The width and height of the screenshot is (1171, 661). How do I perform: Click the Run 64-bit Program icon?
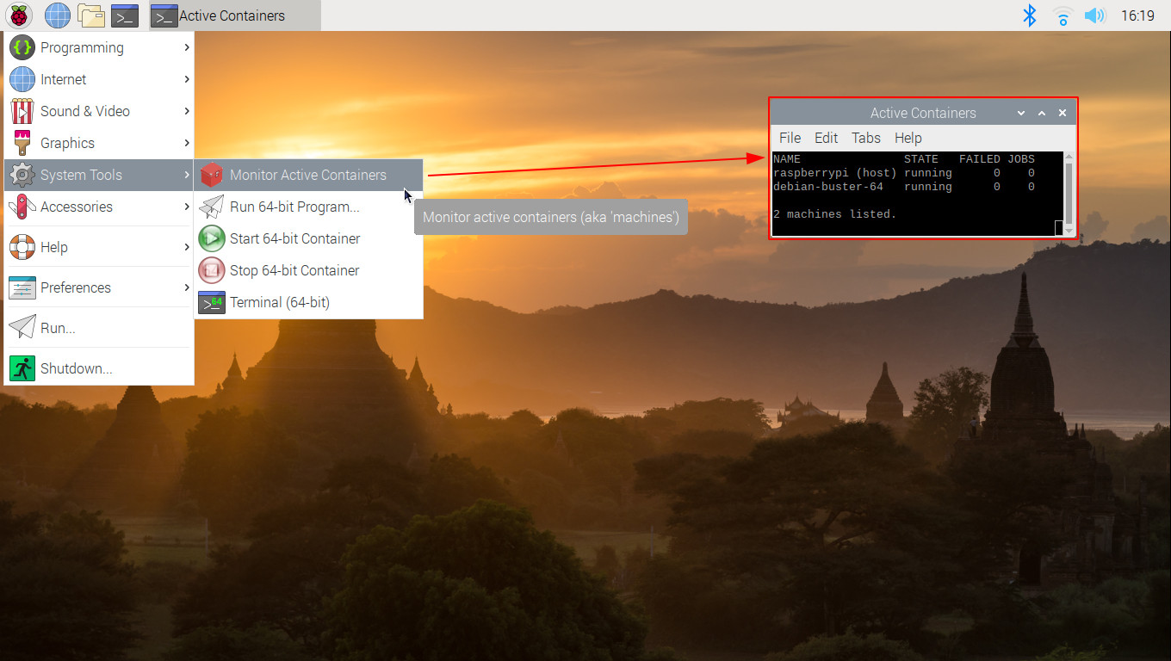(212, 207)
